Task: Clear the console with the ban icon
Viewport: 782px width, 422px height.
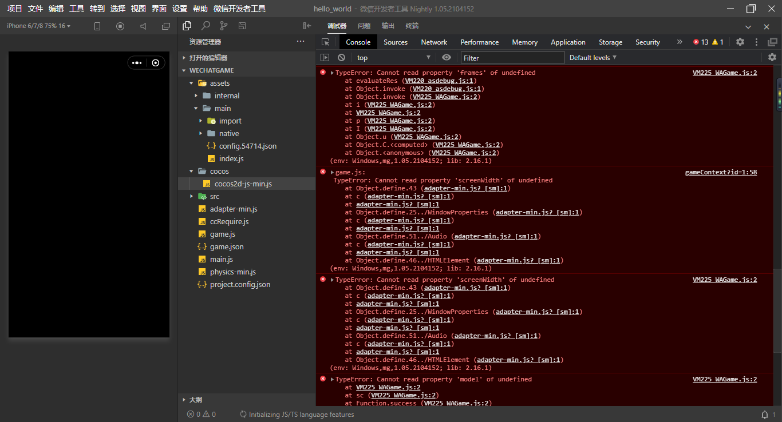Action: [x=342, y=57]
